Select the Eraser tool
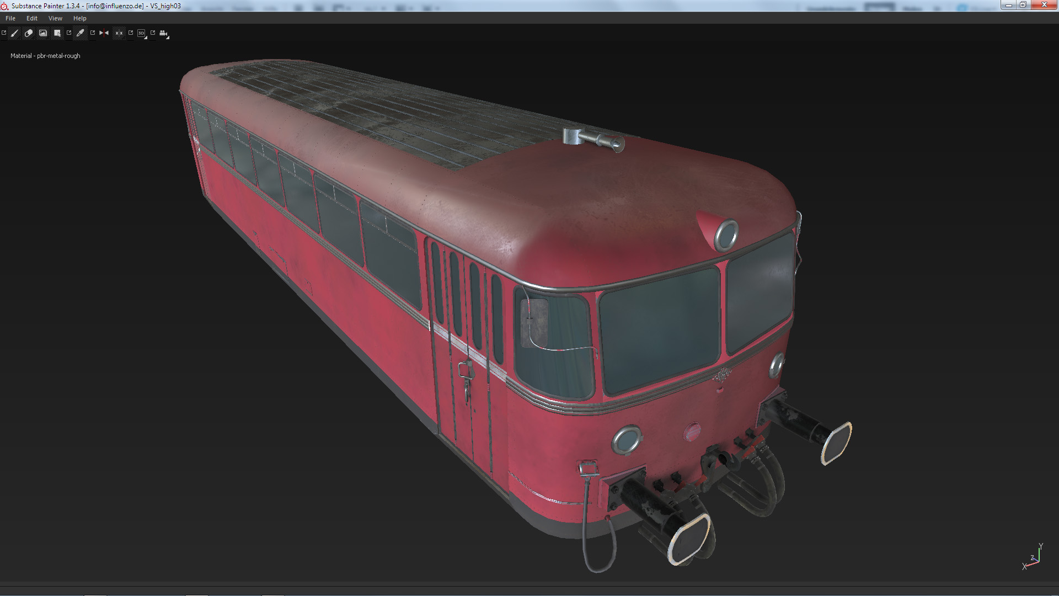Viewport: 1059px width, 596px height. point(29,33)
